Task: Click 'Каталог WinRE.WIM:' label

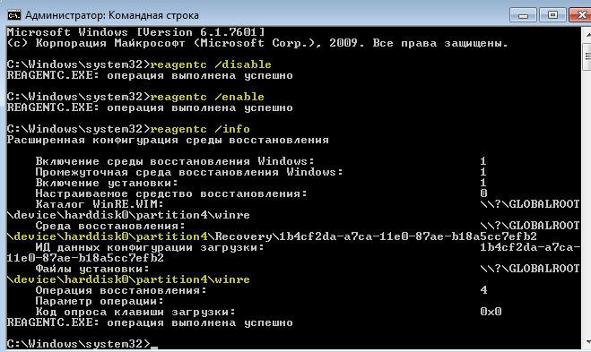Action: click(100, 204)
